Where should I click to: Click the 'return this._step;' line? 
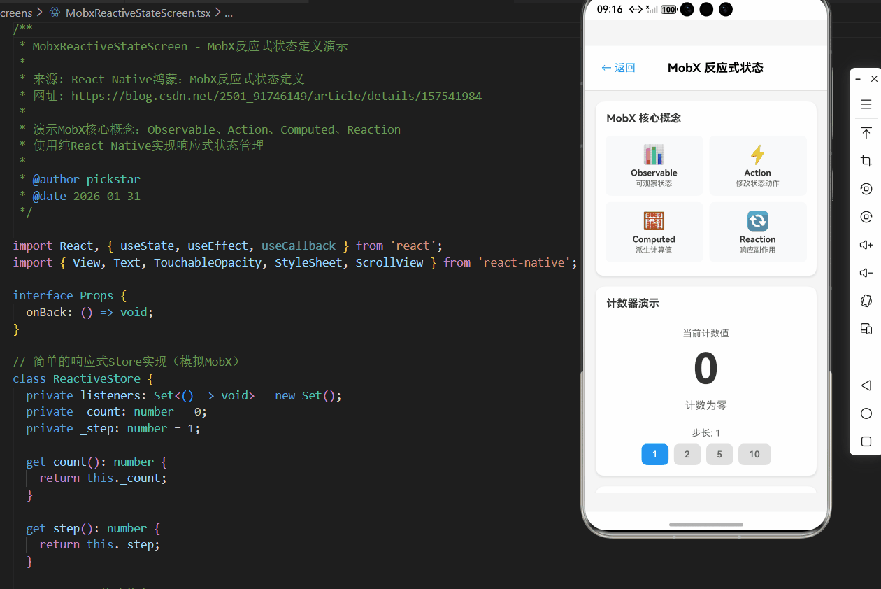[x=100, y=544]
